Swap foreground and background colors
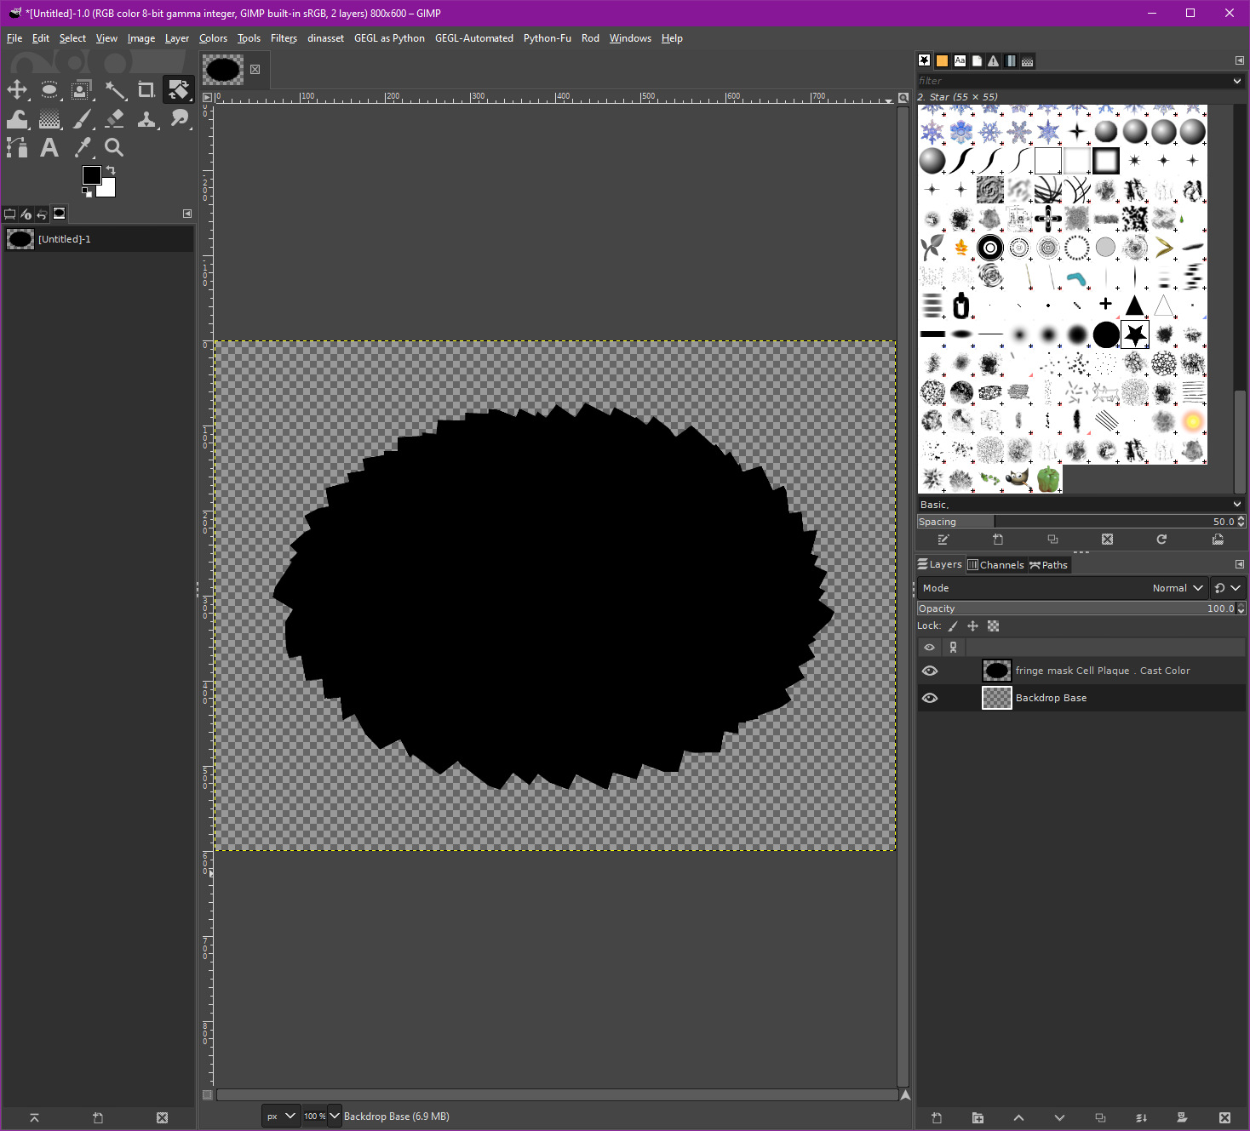 [111, 170]
